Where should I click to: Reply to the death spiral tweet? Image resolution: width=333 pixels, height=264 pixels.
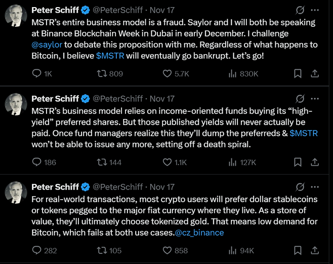point(36,162)
